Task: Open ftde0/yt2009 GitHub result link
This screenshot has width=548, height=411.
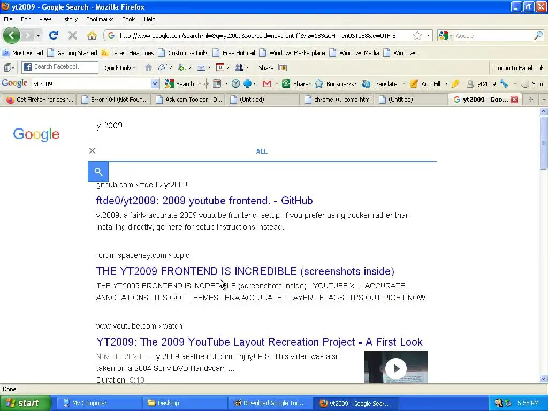Action: click(x=204, y=201)
